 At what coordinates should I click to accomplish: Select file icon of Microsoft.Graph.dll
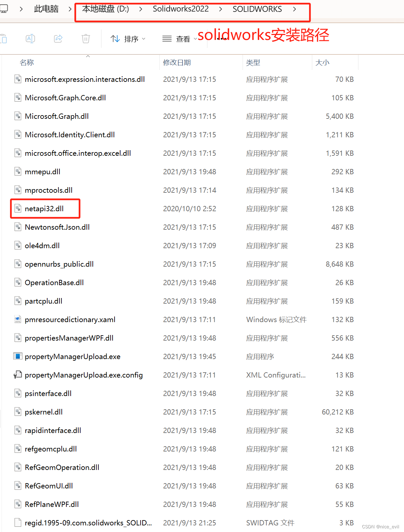pos(18,116)
